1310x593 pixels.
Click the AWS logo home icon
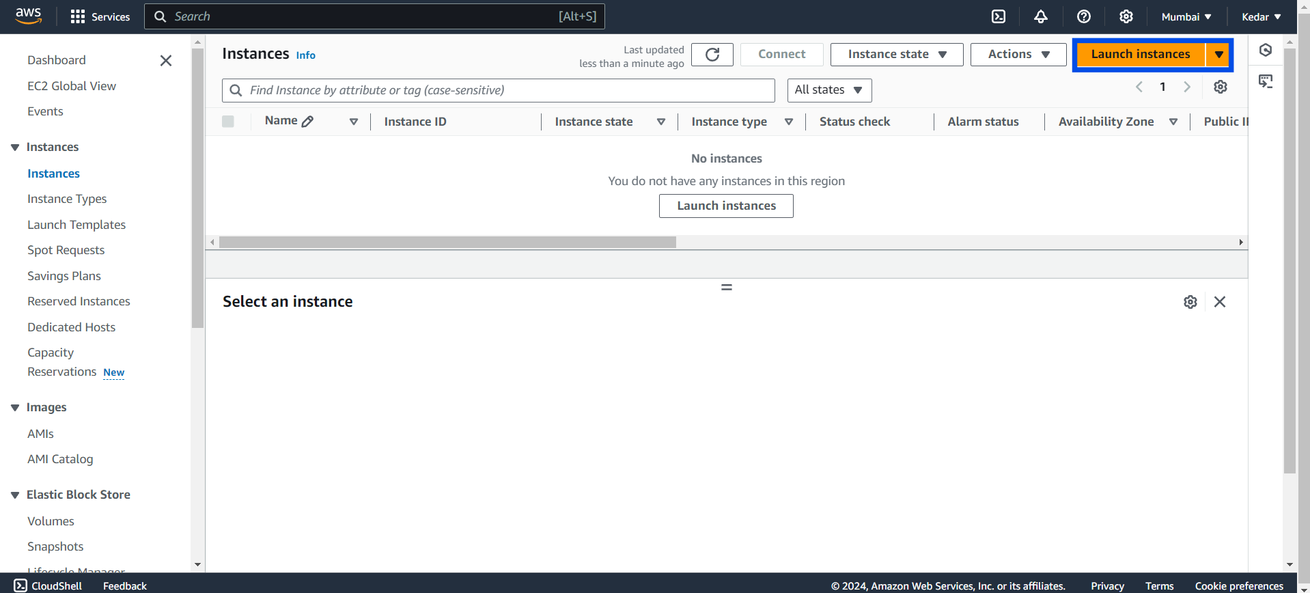(x=28, y=16)
